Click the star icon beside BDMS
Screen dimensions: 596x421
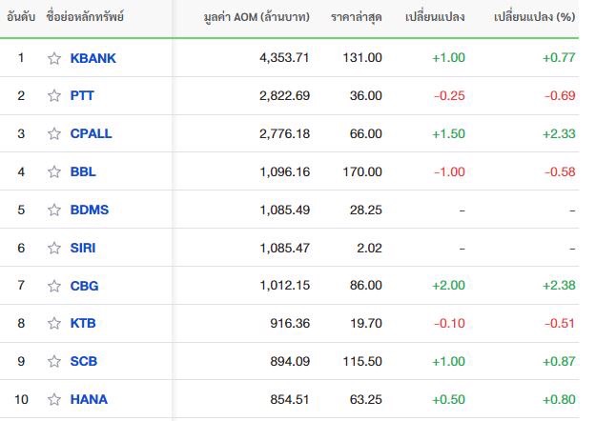coord(54,210)
